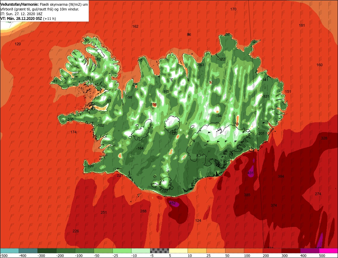Click the map value 251 southwest of Iceland
The height and width of the screenshot is (258, 338).
point(104,212)
